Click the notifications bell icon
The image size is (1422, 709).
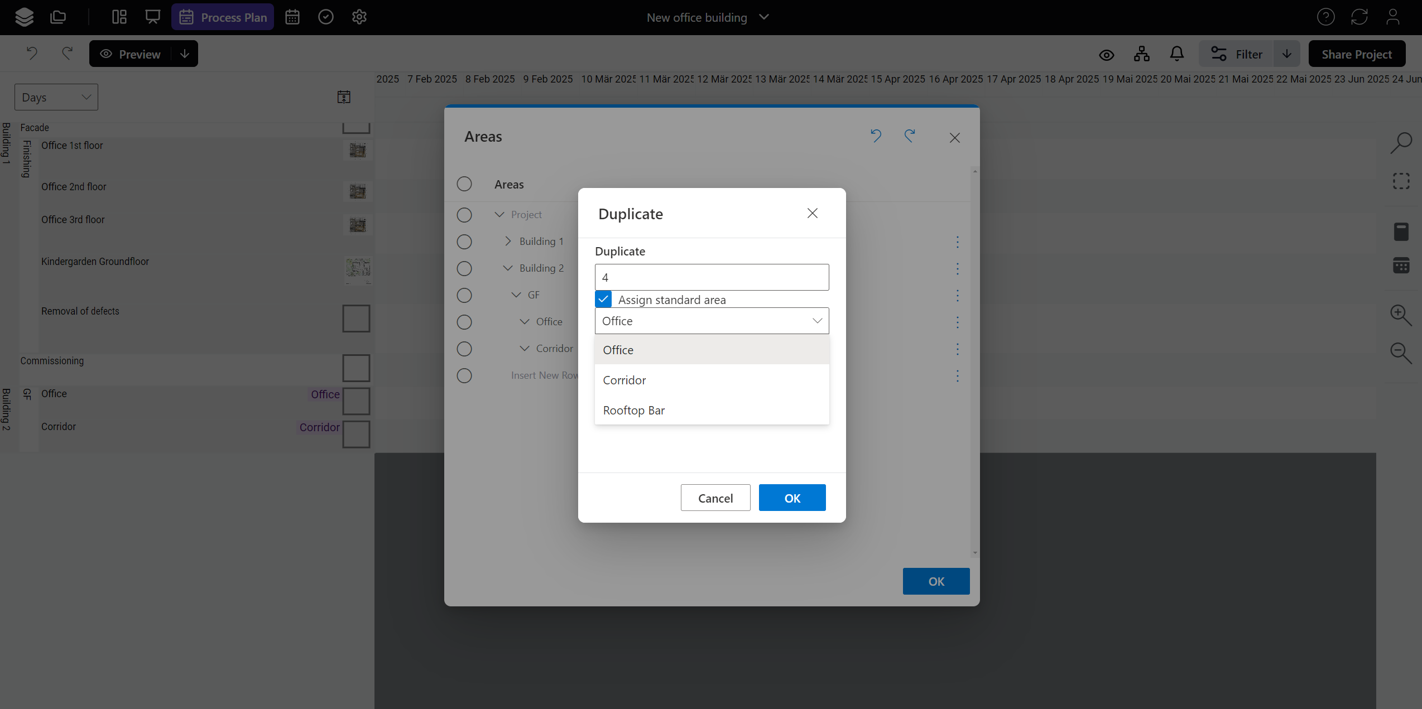[x=1176, y=54]
